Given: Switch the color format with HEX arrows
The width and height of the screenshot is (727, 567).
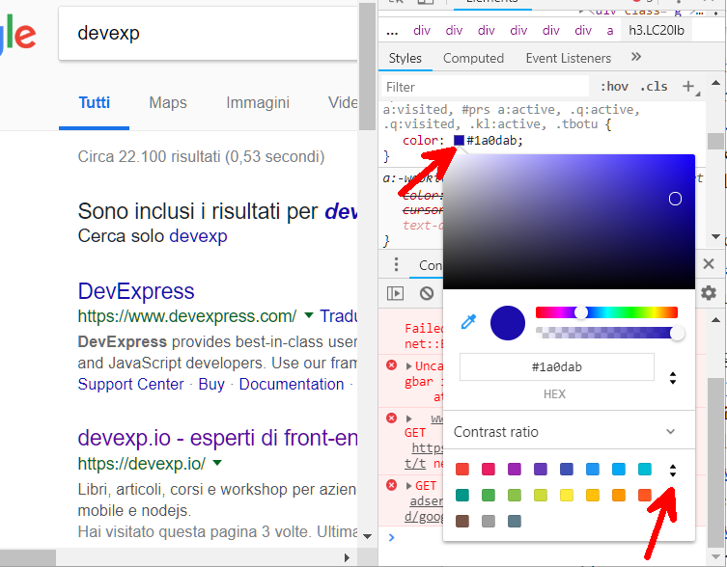Looking at the screenshot, I should [x=673, y=379].
